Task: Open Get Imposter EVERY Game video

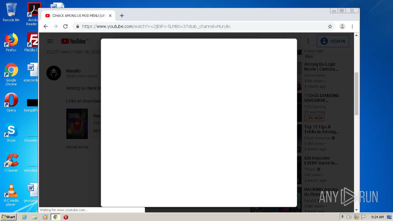Action: 321,161
